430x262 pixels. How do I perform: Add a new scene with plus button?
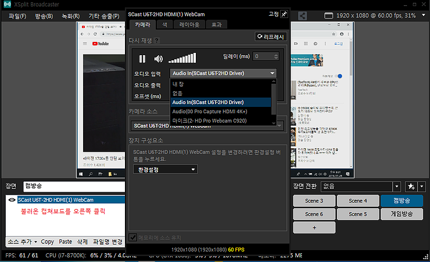(x=314, y=228)
